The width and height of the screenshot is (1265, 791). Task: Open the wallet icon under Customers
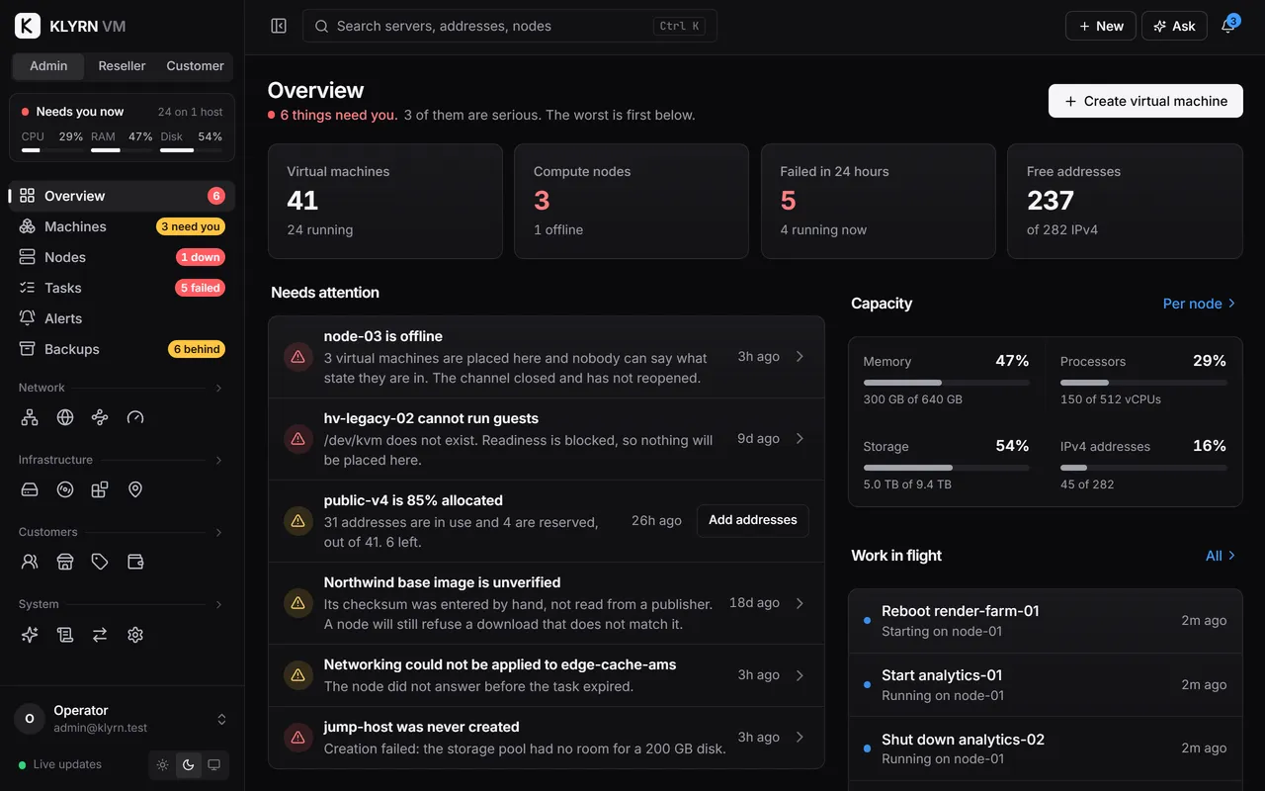pyautogui.click(x=135, y=562)
